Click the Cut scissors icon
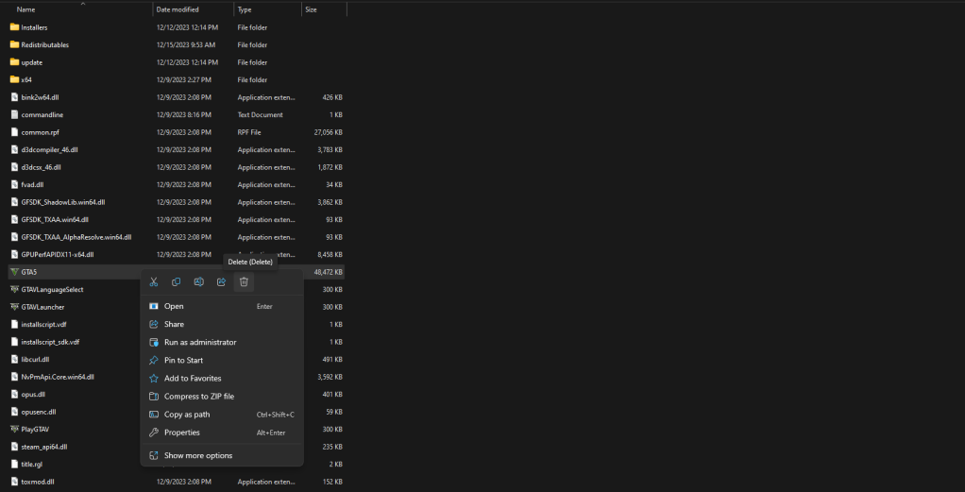 pyautogui.click(x=154, y=281)
